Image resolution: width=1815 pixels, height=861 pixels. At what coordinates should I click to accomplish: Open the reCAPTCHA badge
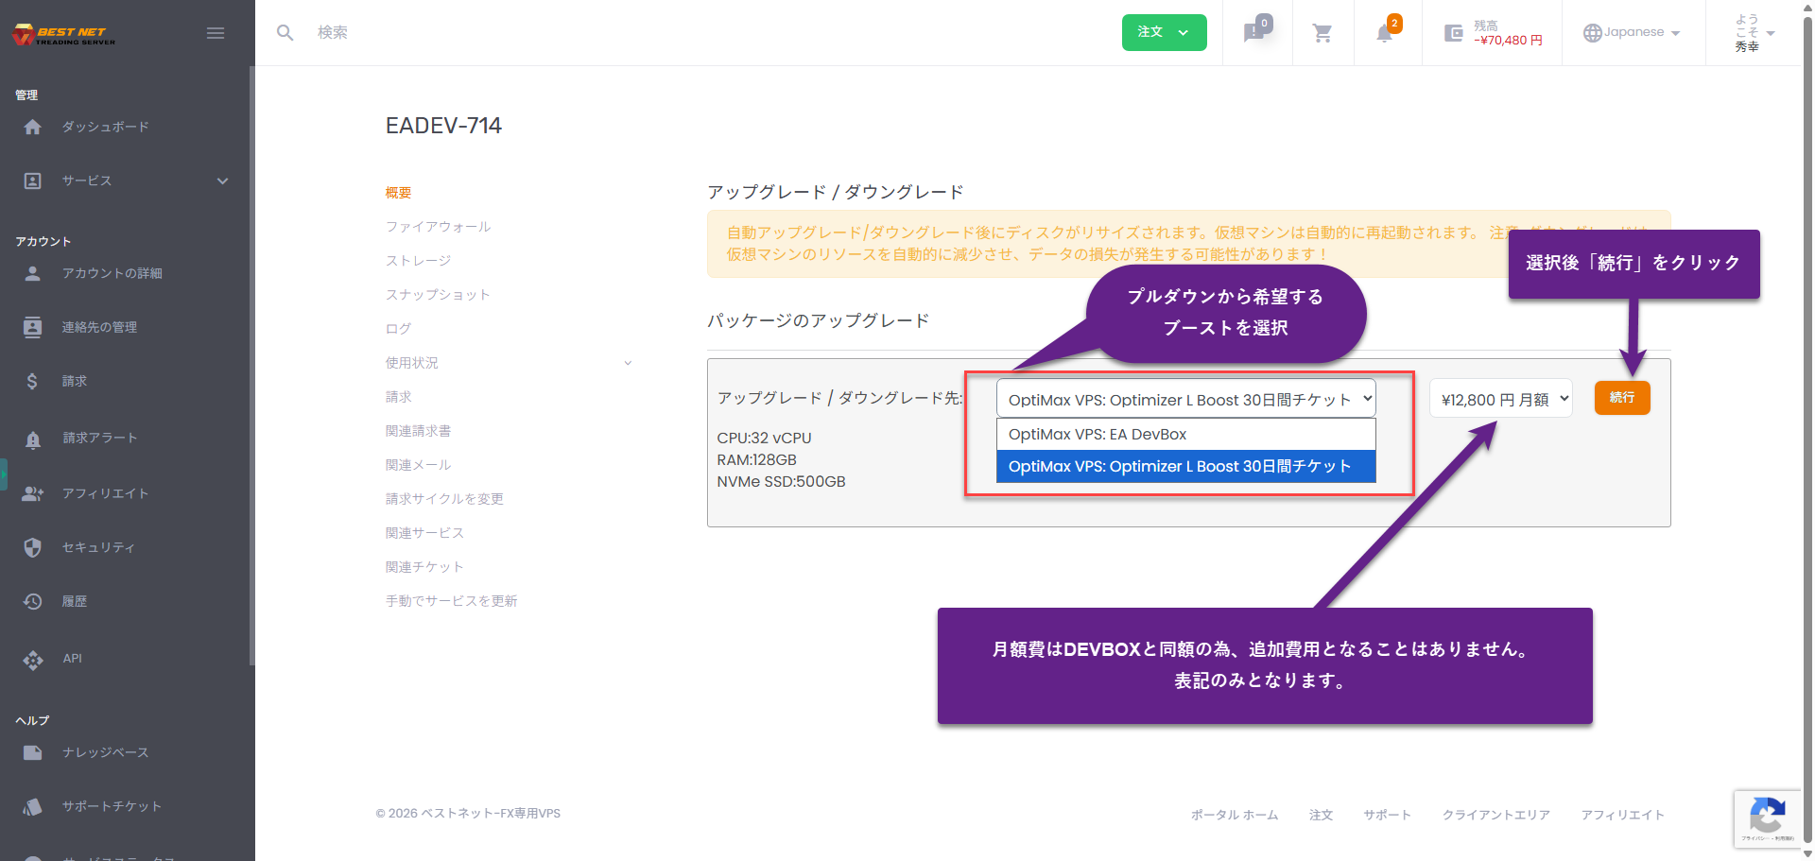(x=1767, y=818)
